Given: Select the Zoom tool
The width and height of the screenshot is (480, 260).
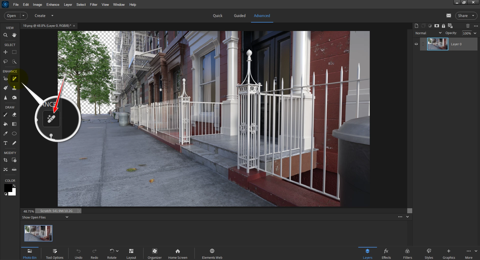Looking at the screenshot, I should coord(5,35).
